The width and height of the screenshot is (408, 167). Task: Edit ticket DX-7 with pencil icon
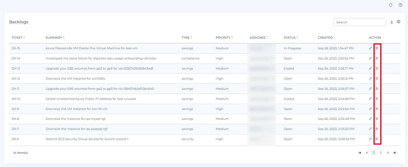(370, 129)
